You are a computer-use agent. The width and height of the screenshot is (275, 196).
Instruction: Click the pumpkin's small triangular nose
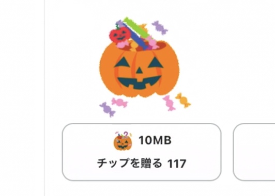(140, 70)
